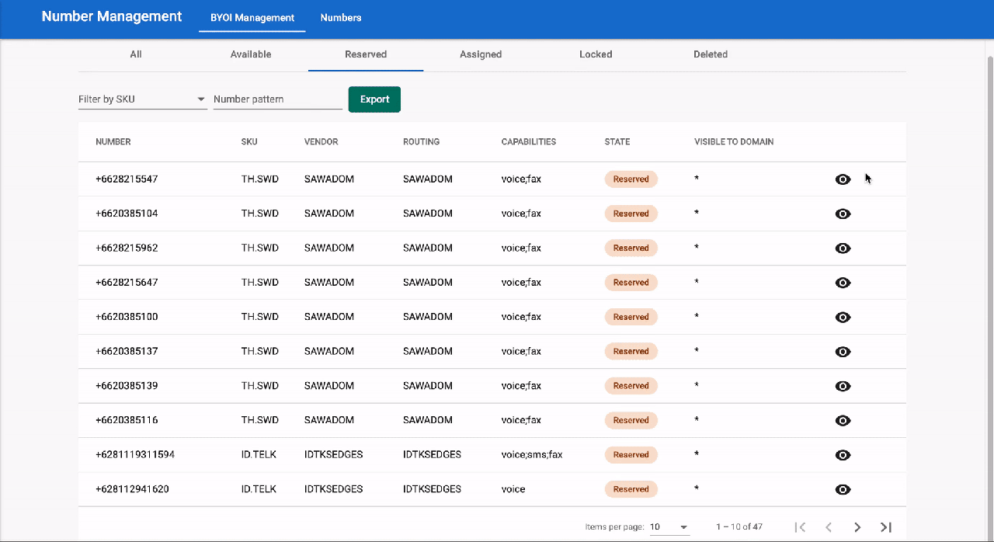
Task: Click view icon in +6628215962 row
Action: tap(843, 248)
